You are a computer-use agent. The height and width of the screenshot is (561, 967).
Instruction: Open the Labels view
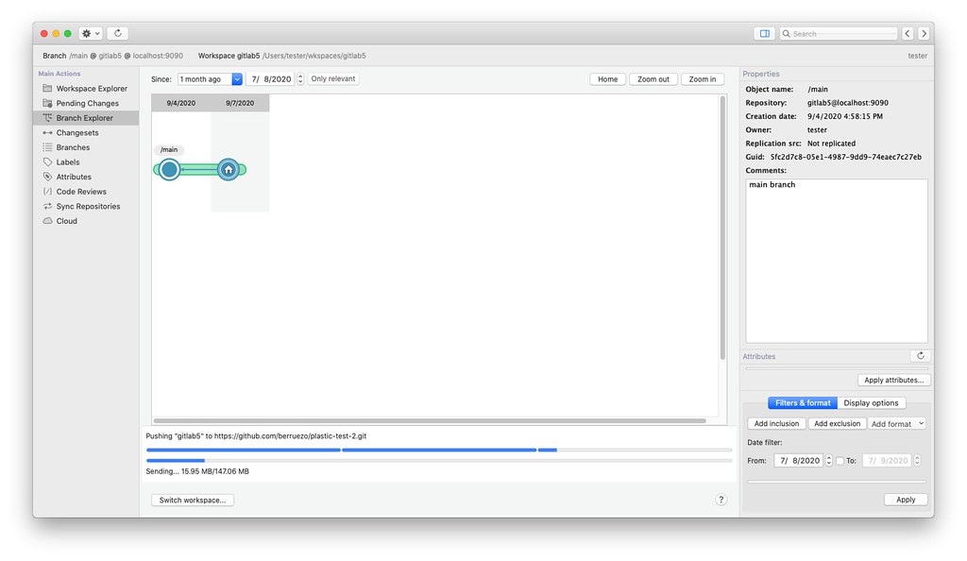coord(70,161)
